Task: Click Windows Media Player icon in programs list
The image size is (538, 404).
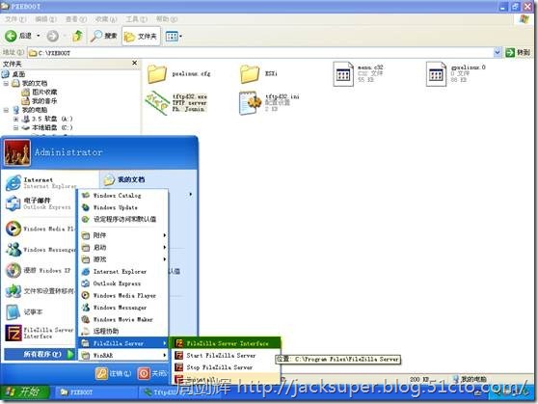Action: (86, 295)
